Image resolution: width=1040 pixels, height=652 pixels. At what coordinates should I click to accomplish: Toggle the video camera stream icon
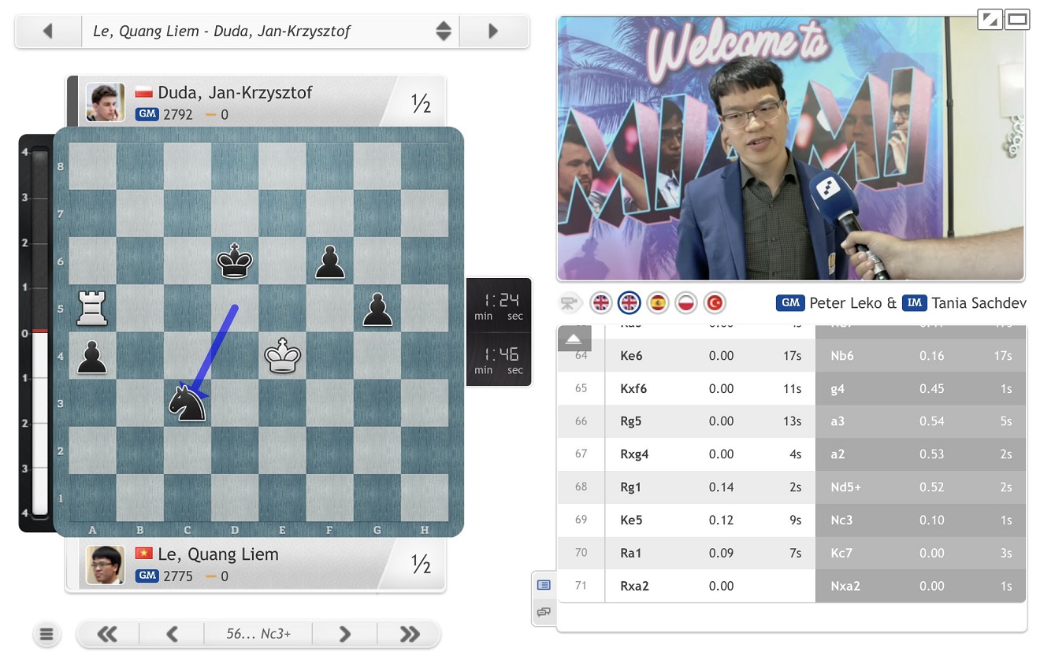(569, 303)
